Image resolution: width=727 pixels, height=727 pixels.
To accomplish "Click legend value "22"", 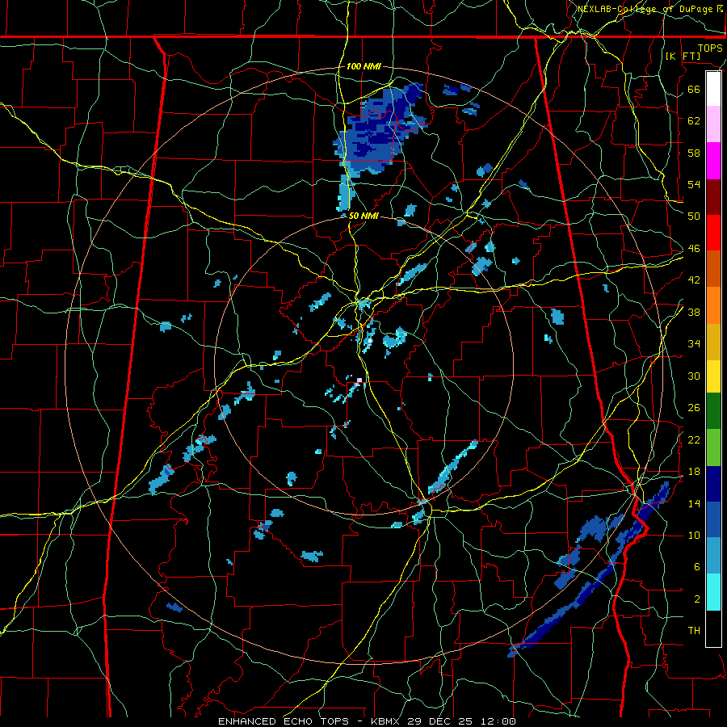I will tap(694, 439).
